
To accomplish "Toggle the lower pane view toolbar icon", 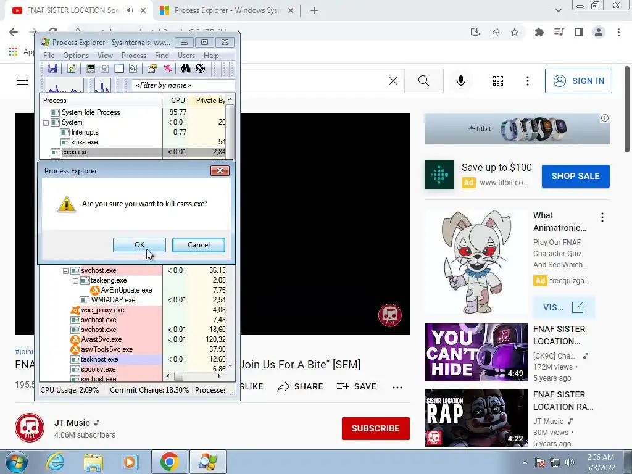I will (x=119, y=69).
